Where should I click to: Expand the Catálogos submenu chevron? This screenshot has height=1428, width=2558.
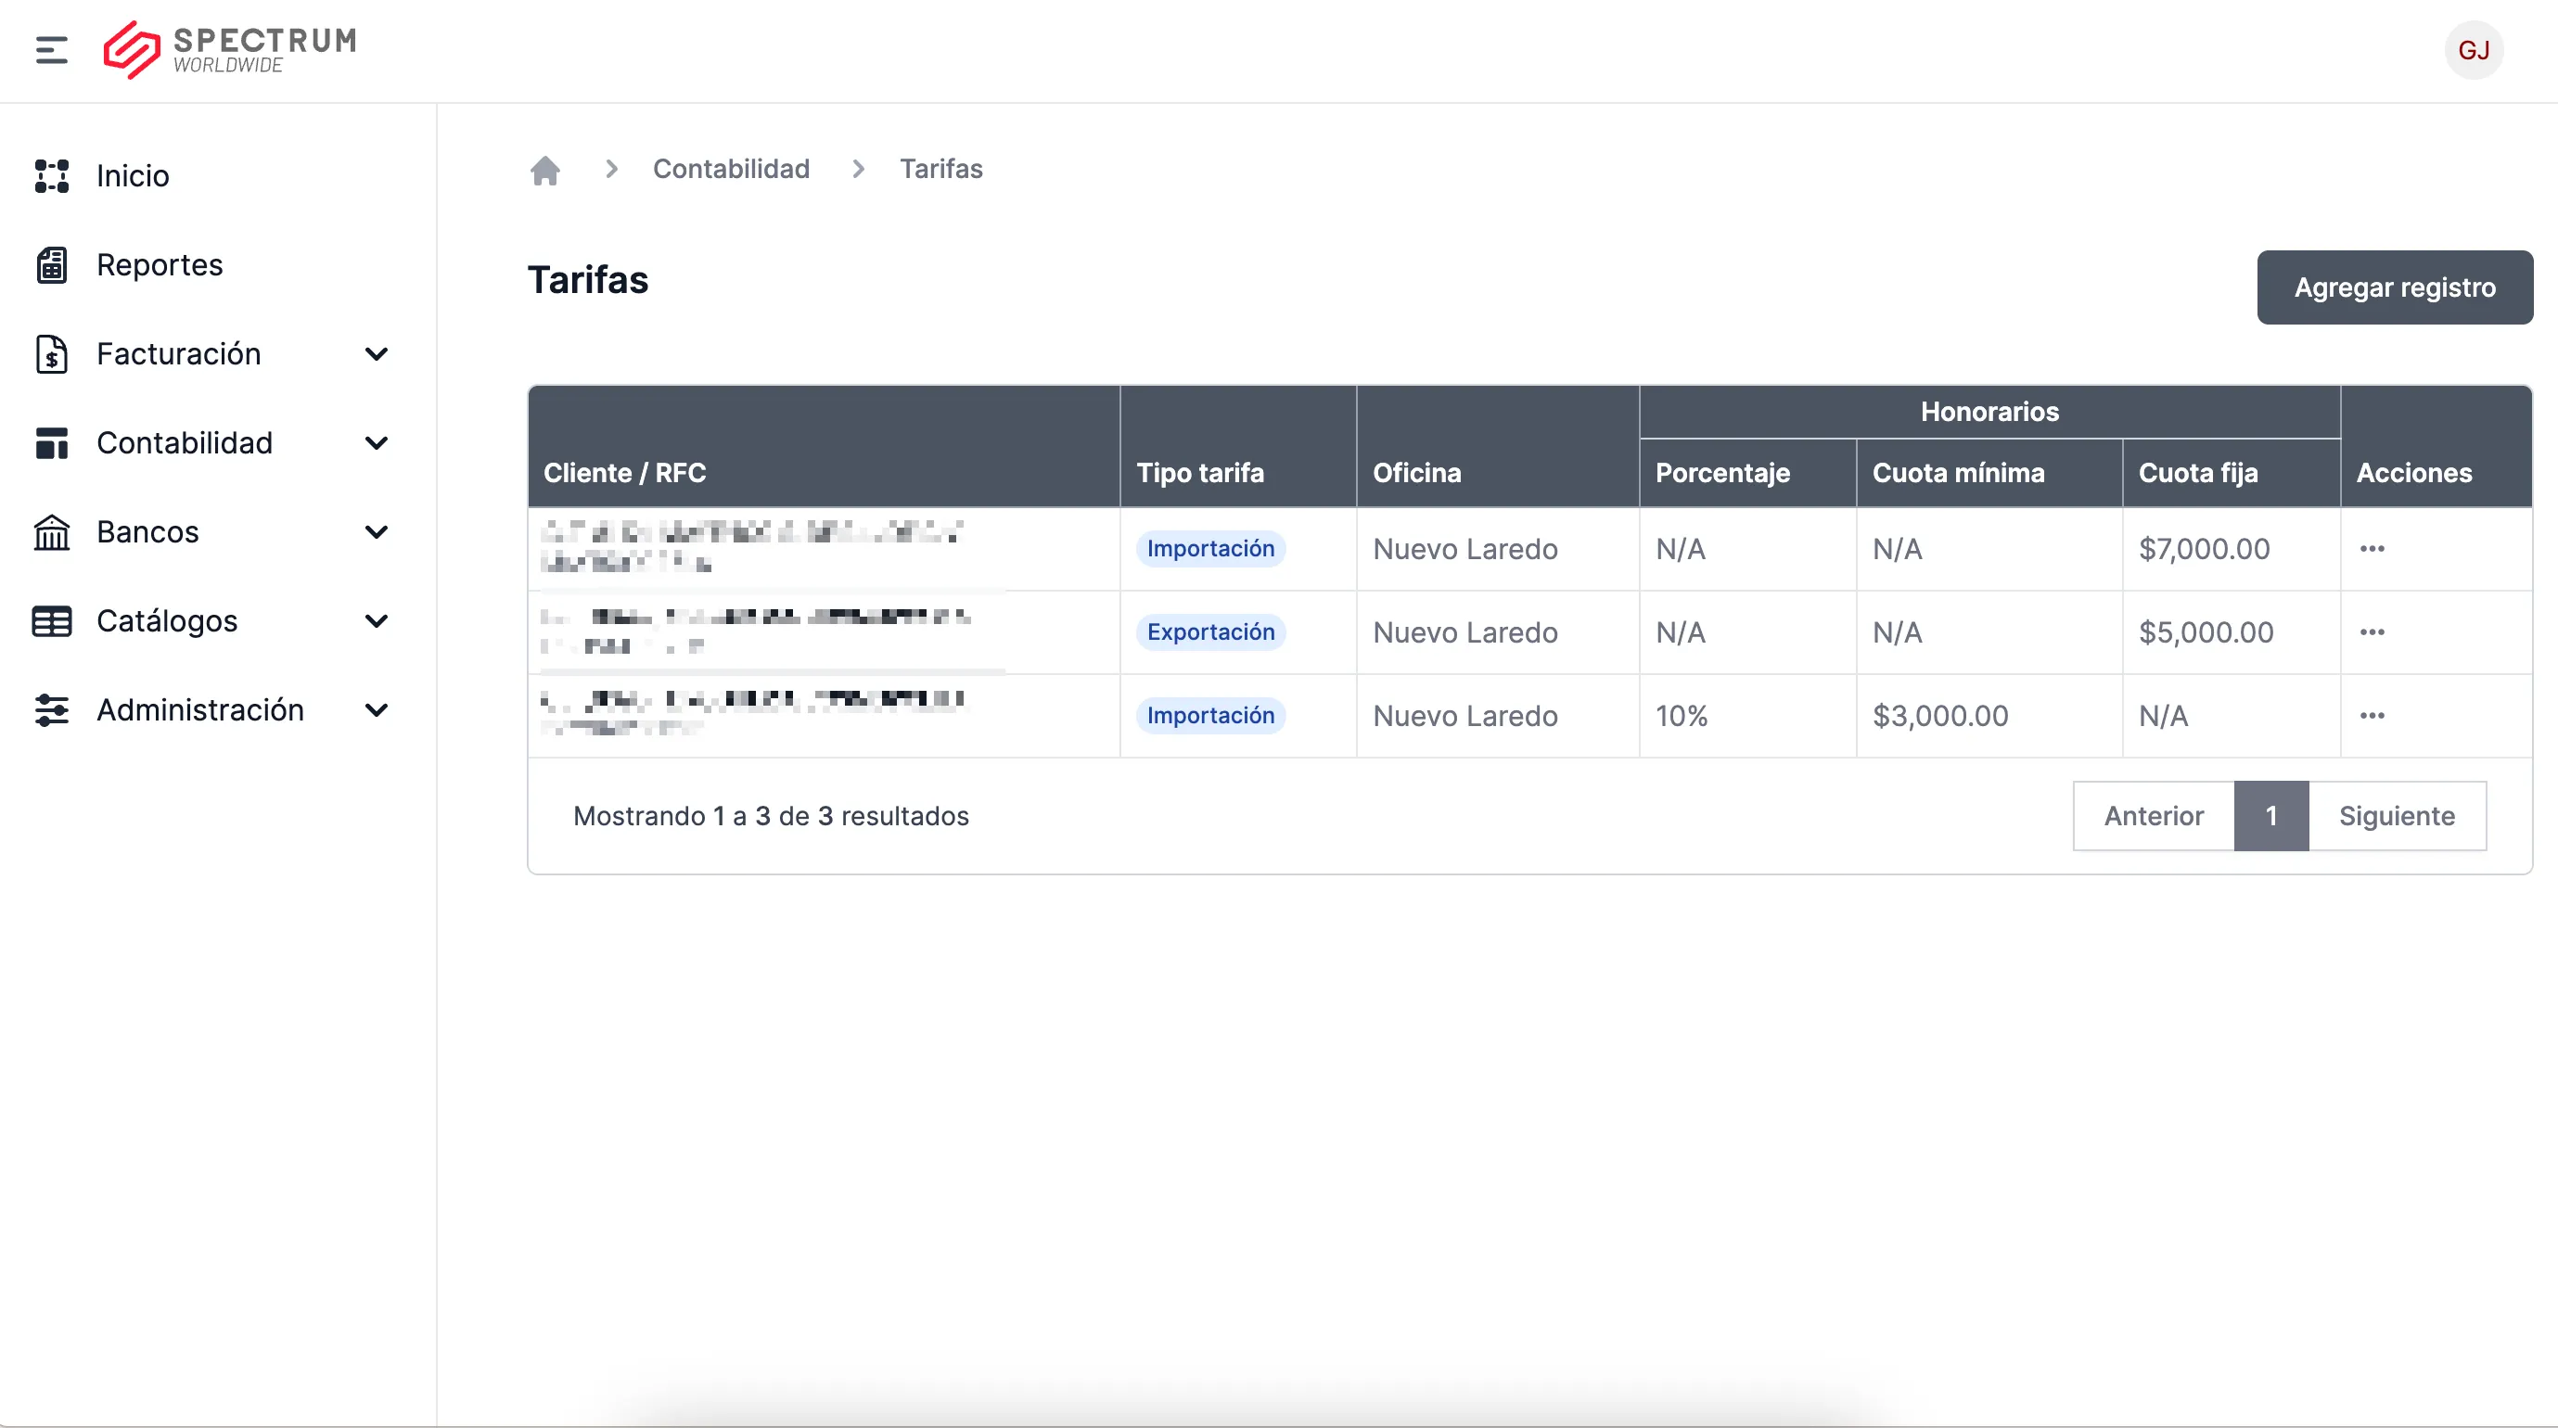tap(377, 621)
